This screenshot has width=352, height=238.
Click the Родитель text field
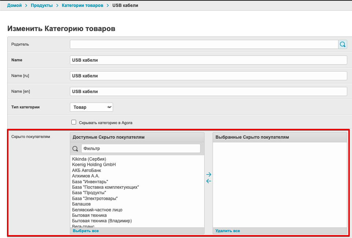[x=203, y=44]
